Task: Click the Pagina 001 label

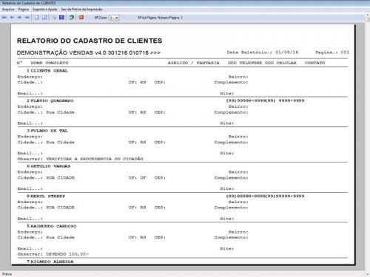Action: click(x=332, y=52)
